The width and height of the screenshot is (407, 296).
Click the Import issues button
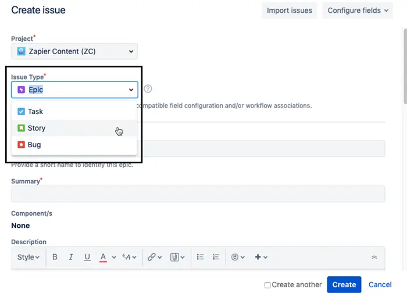pos(289,10)
